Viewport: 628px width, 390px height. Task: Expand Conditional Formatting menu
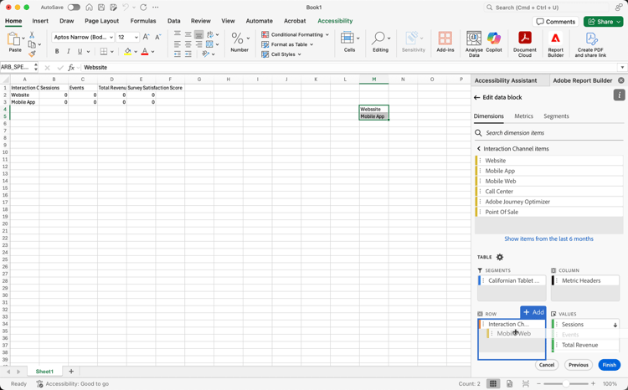tap(327, 35)
